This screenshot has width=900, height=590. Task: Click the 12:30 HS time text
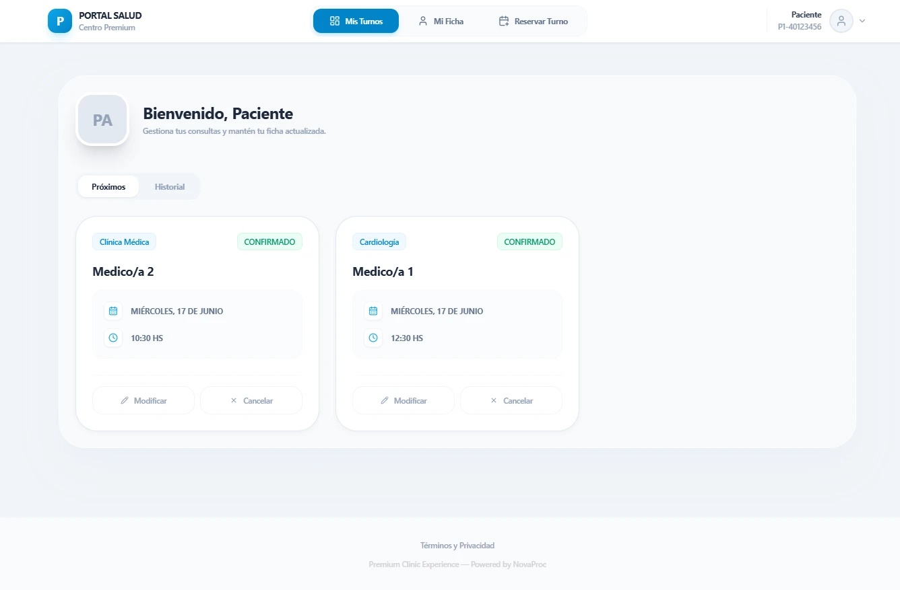pyautogui.click(x=407, y=338)
